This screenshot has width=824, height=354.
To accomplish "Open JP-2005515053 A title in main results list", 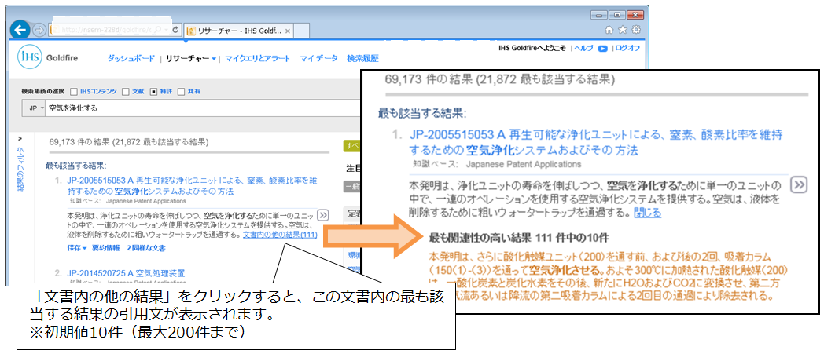I will 192,186.
